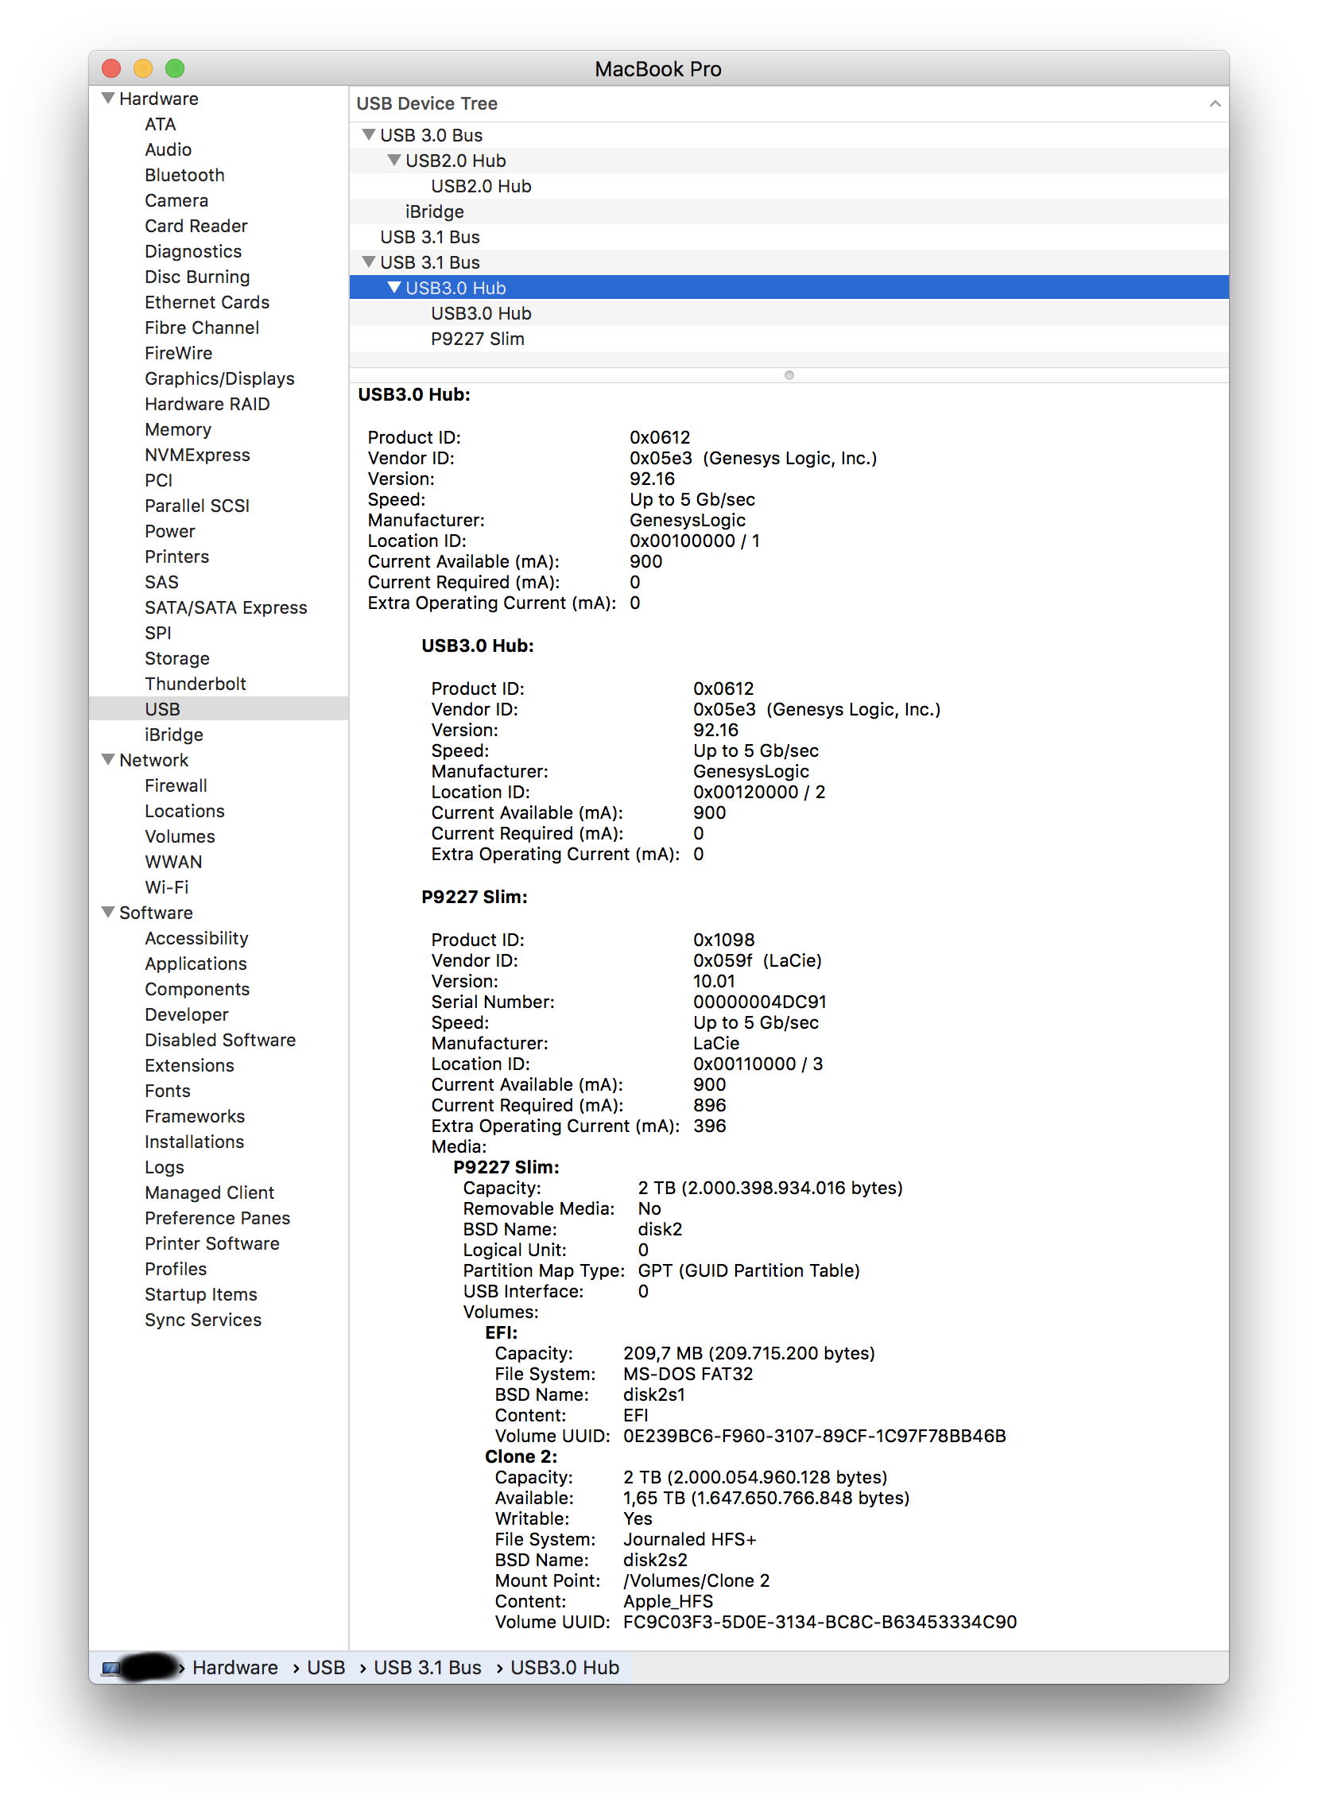Select the nested USB2.0 Hub child row

pos(789,186)
